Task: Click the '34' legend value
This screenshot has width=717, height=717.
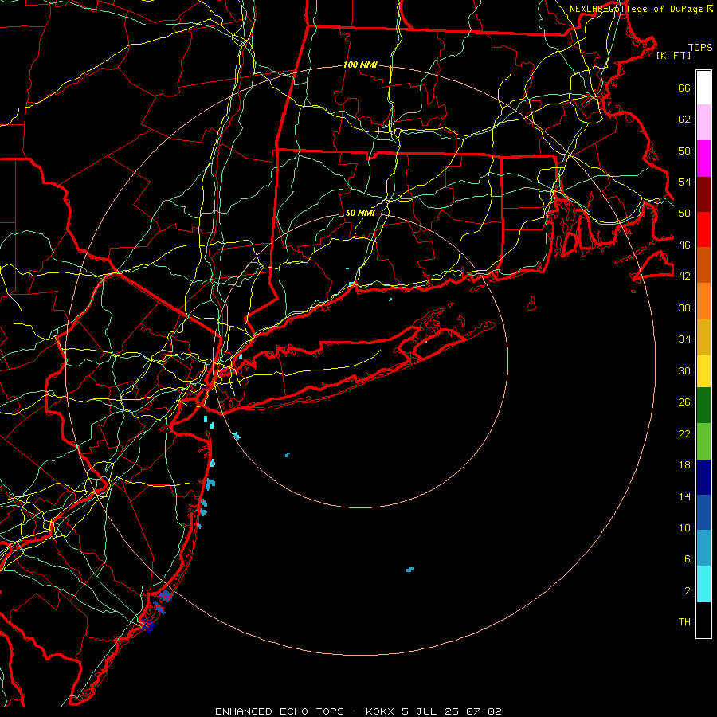Action: (x=684, y=339)
